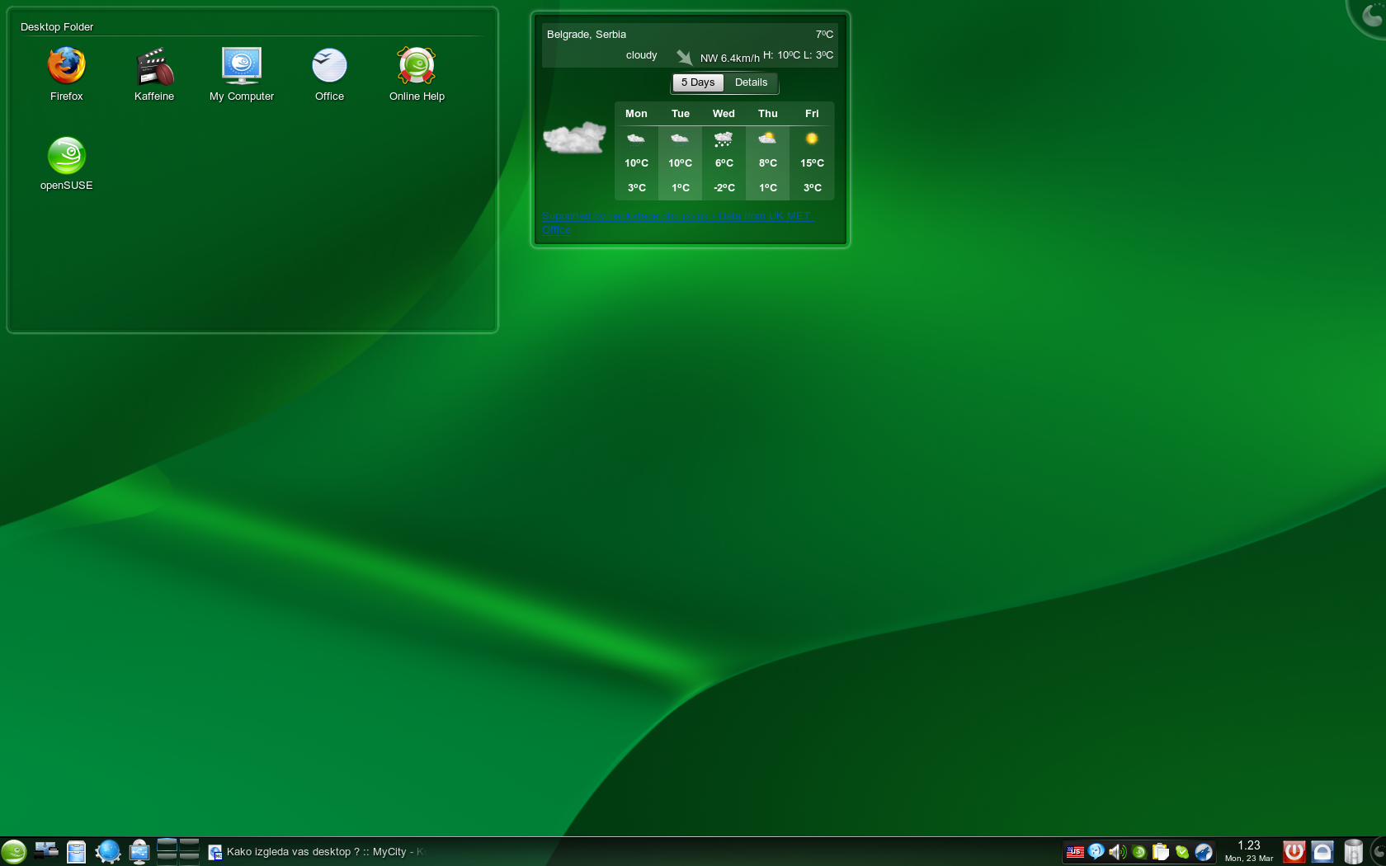Click the Show Desktop panel icon

pyautogui.click(x=46, y=850)
